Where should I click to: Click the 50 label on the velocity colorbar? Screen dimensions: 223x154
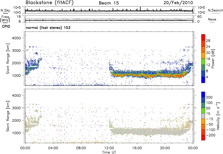208,108
